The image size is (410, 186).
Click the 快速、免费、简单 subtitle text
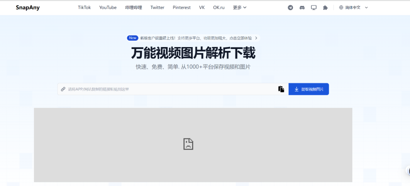click(x=193, y=67)
